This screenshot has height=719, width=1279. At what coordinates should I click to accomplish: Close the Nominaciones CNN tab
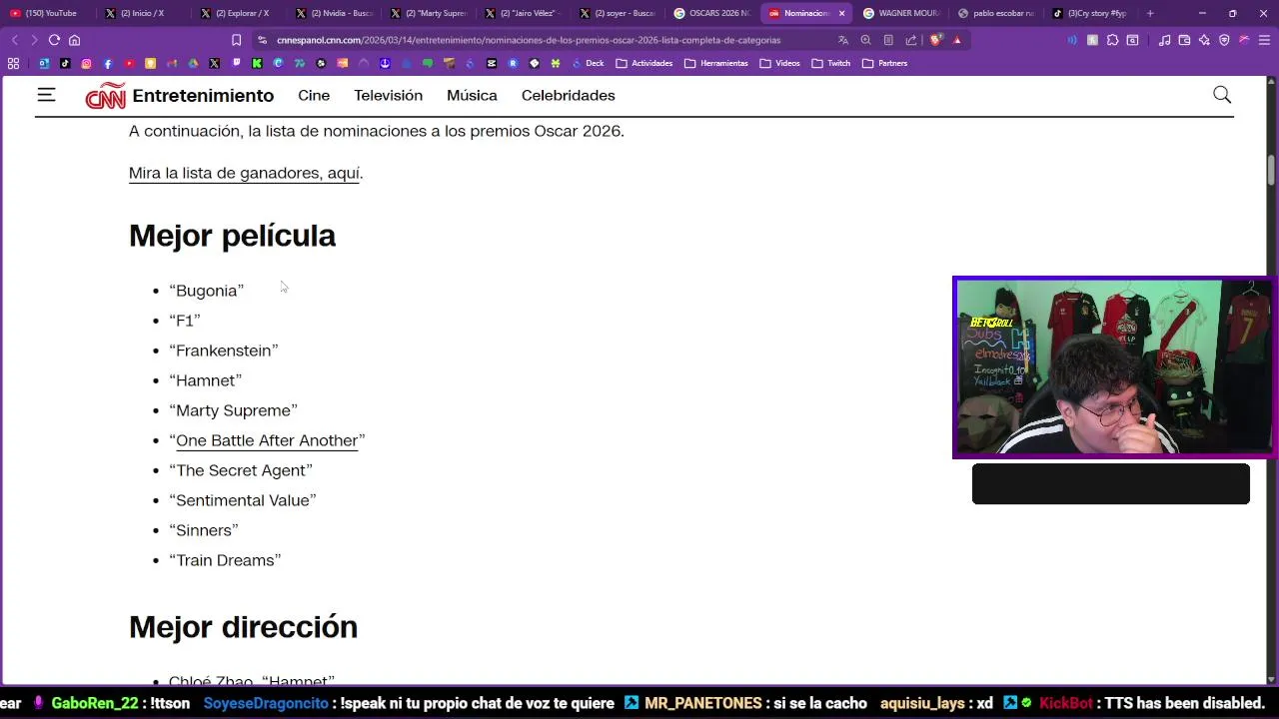coord(841,13)
